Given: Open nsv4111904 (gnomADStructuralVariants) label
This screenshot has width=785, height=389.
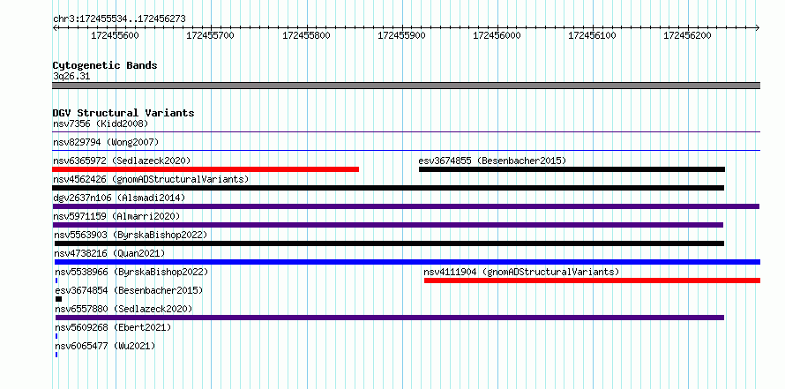Looking at the screenshot, I should pyautogui.click(x=521, y=272).
